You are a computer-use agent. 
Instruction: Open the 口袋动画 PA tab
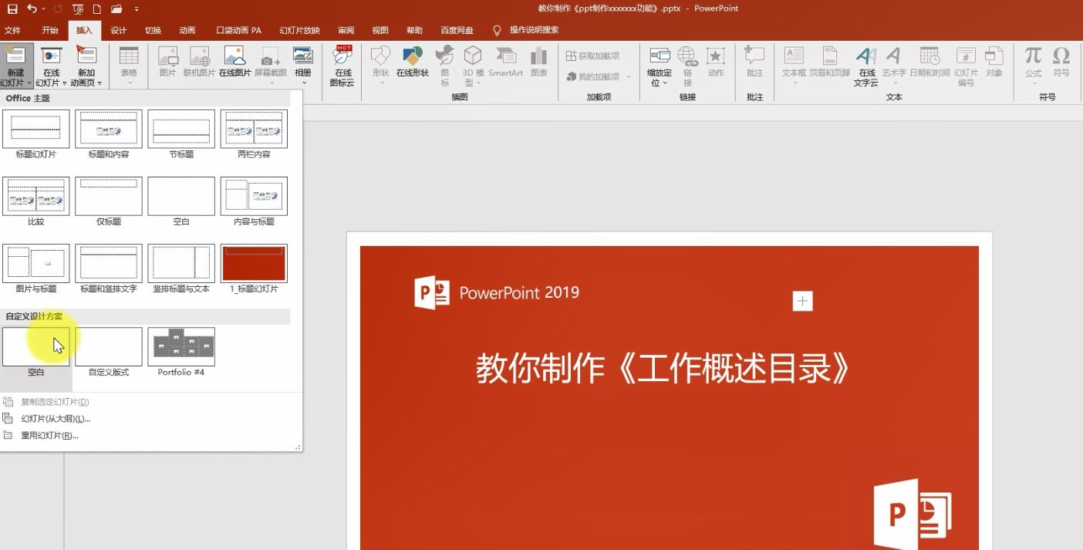[238, 30]
